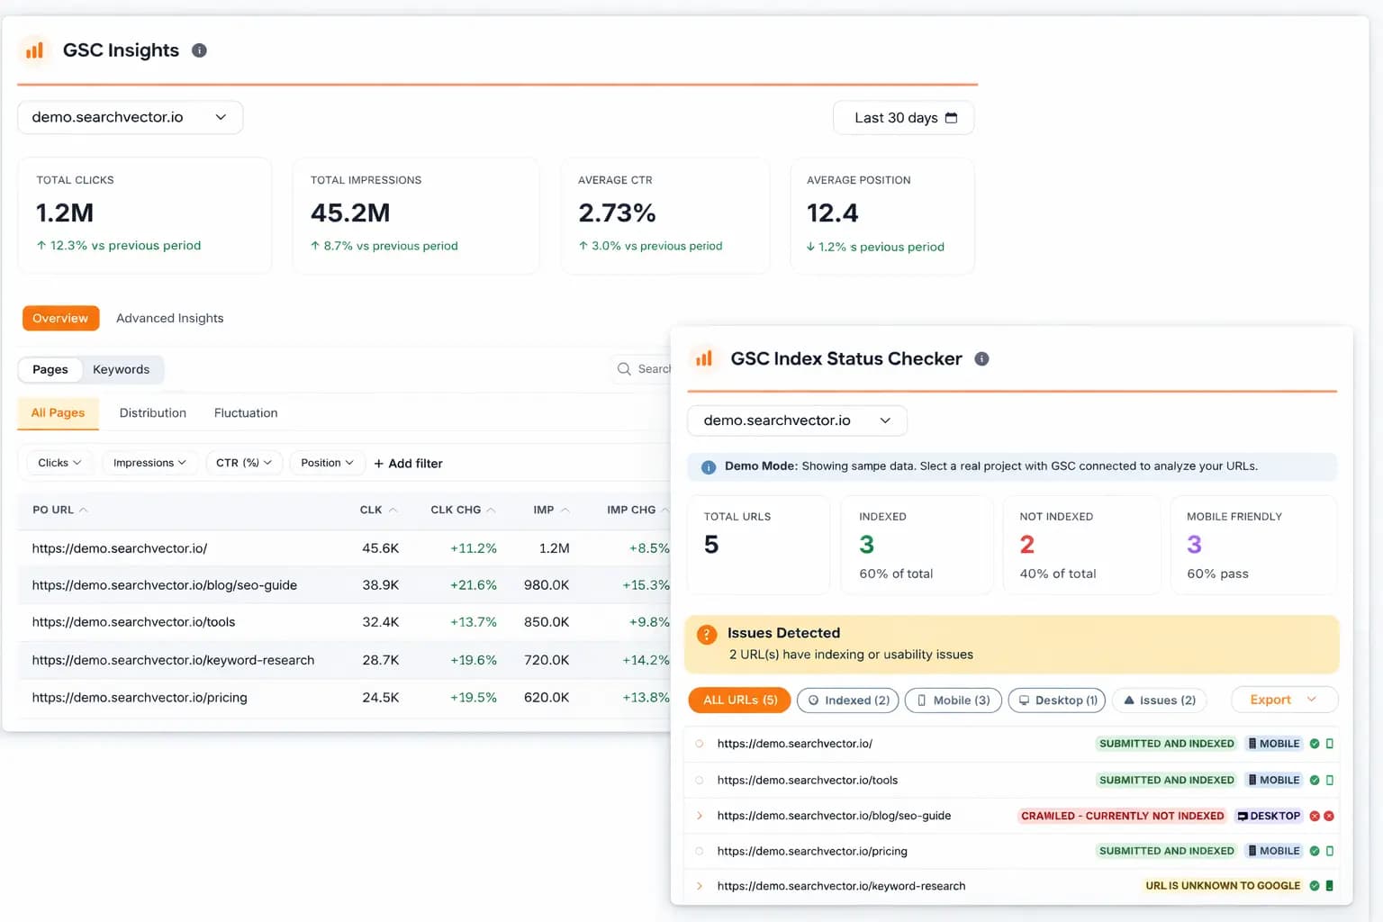This screenshot has width=1383, height=922.
Task: Open the info tooltip beside GSC Insights
Action: (199, 50)
